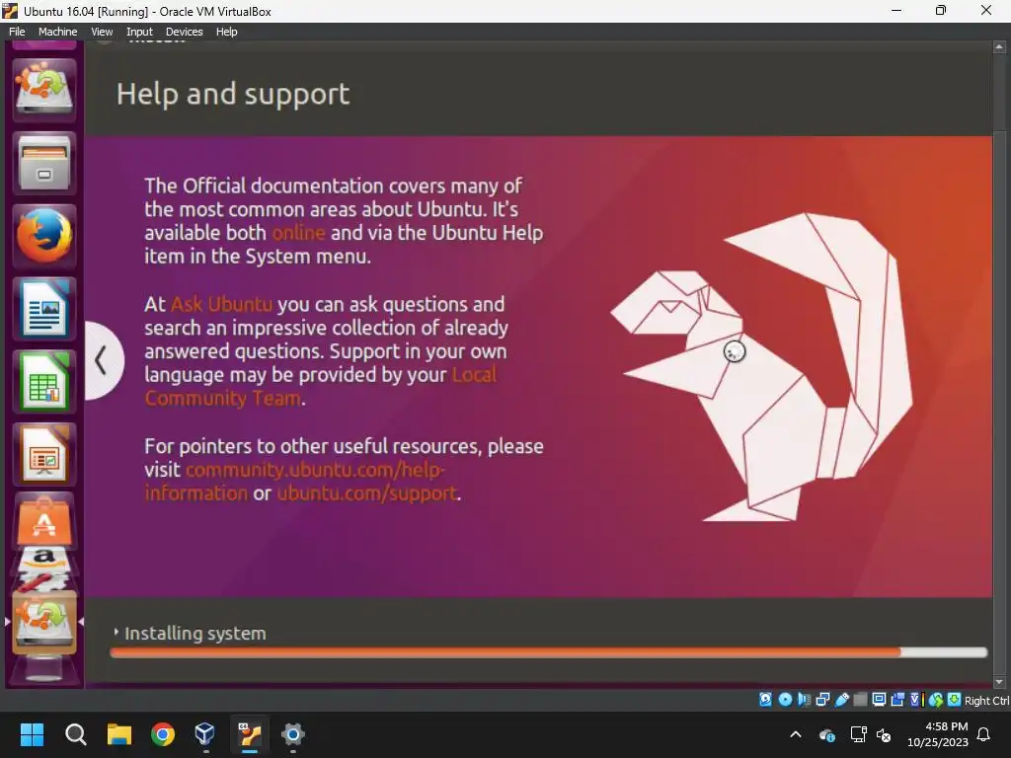The height and width of the screenshot is (758, 1011).
Task: Open LibreOffice Writer in launcher
Action: point(43,308)
